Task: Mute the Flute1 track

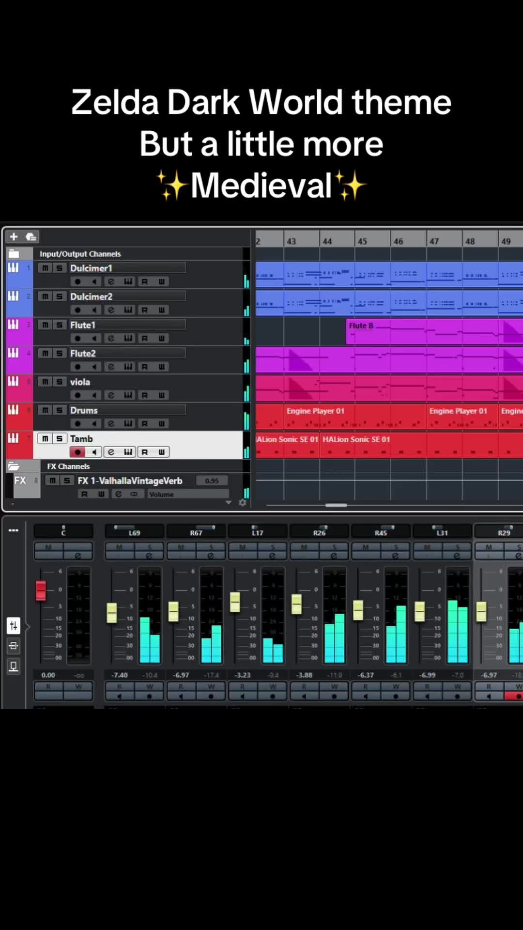Action: tap(45, 325)
